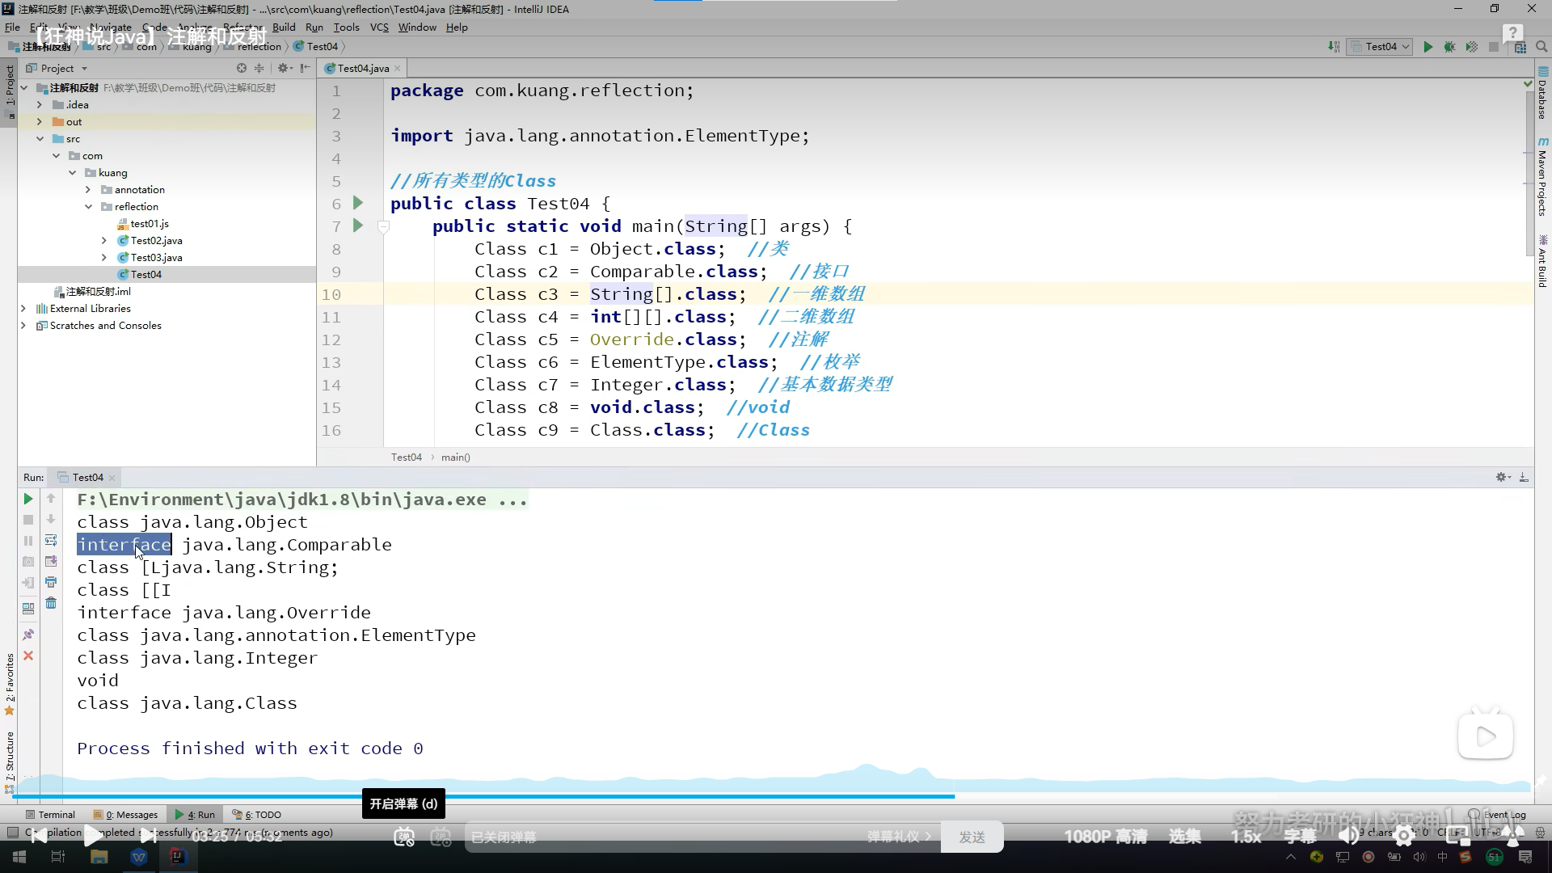Switch to the Terminal tool tab
The height and width of the screenshot is (873, 1552).
50,814
